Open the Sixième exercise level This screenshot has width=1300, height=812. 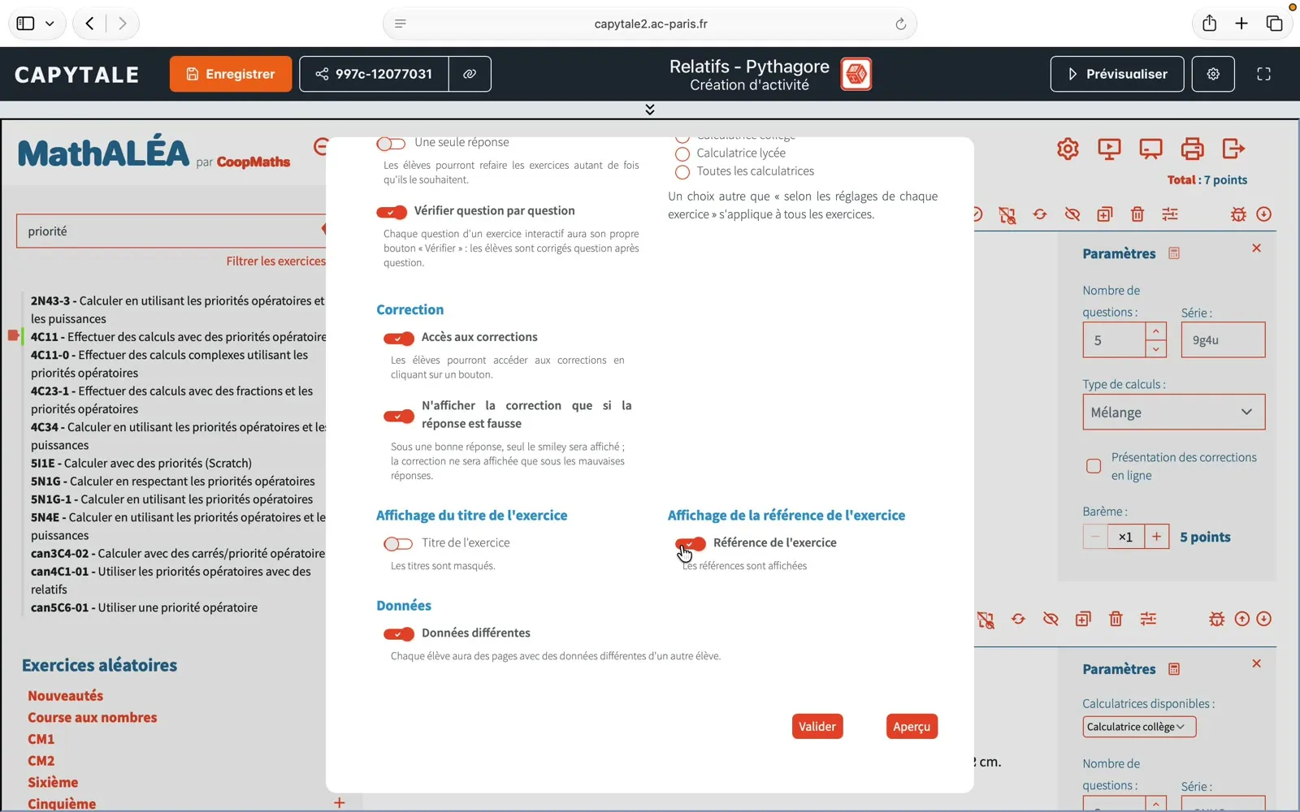53,783
